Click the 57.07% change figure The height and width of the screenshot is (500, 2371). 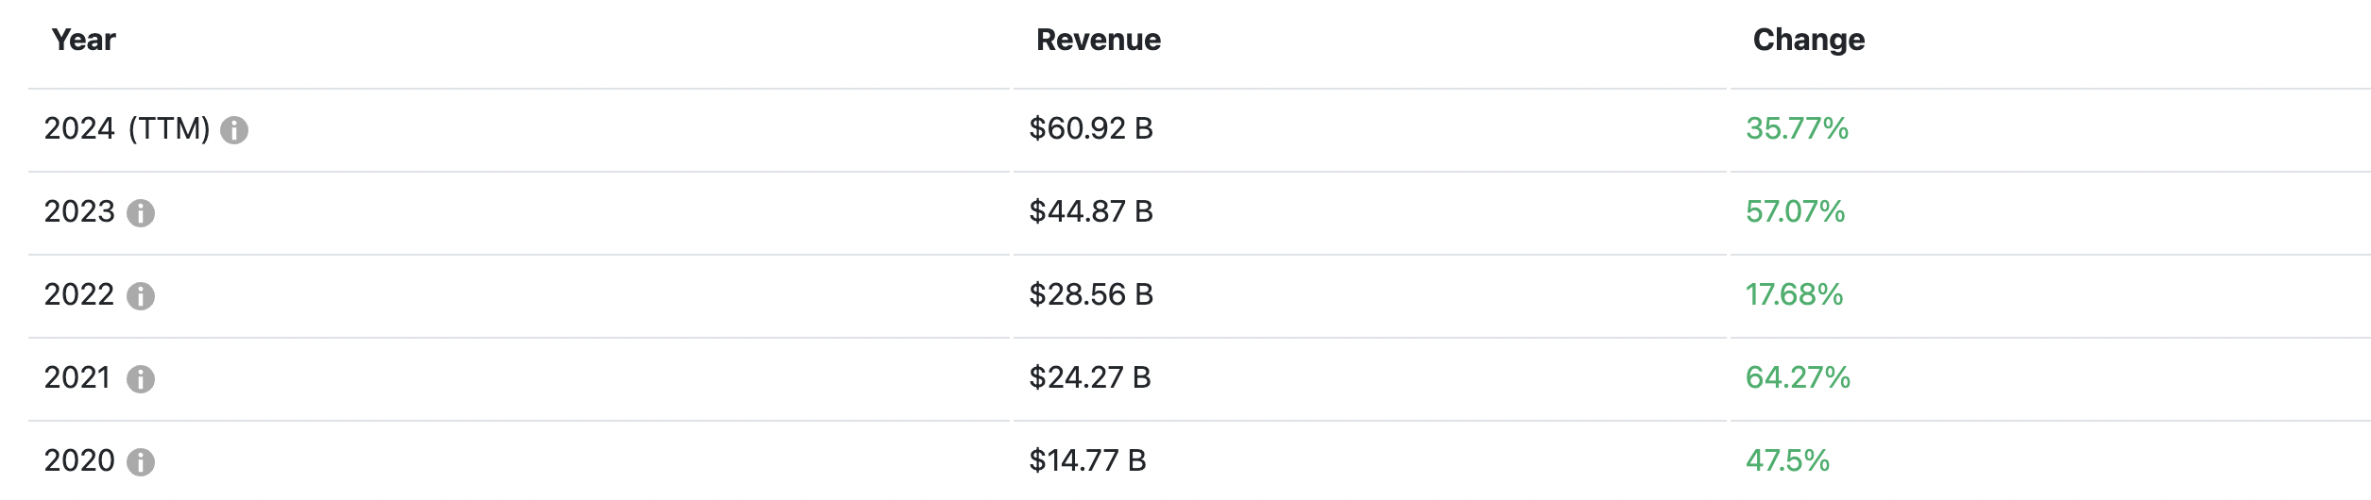click(x=1795, y=211)
